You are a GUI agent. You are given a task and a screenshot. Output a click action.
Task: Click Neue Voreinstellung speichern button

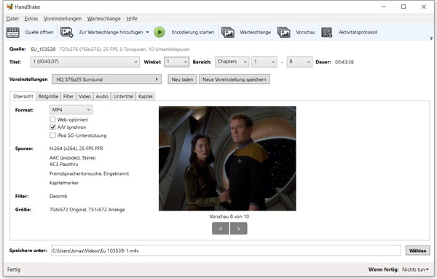(235, 79)
